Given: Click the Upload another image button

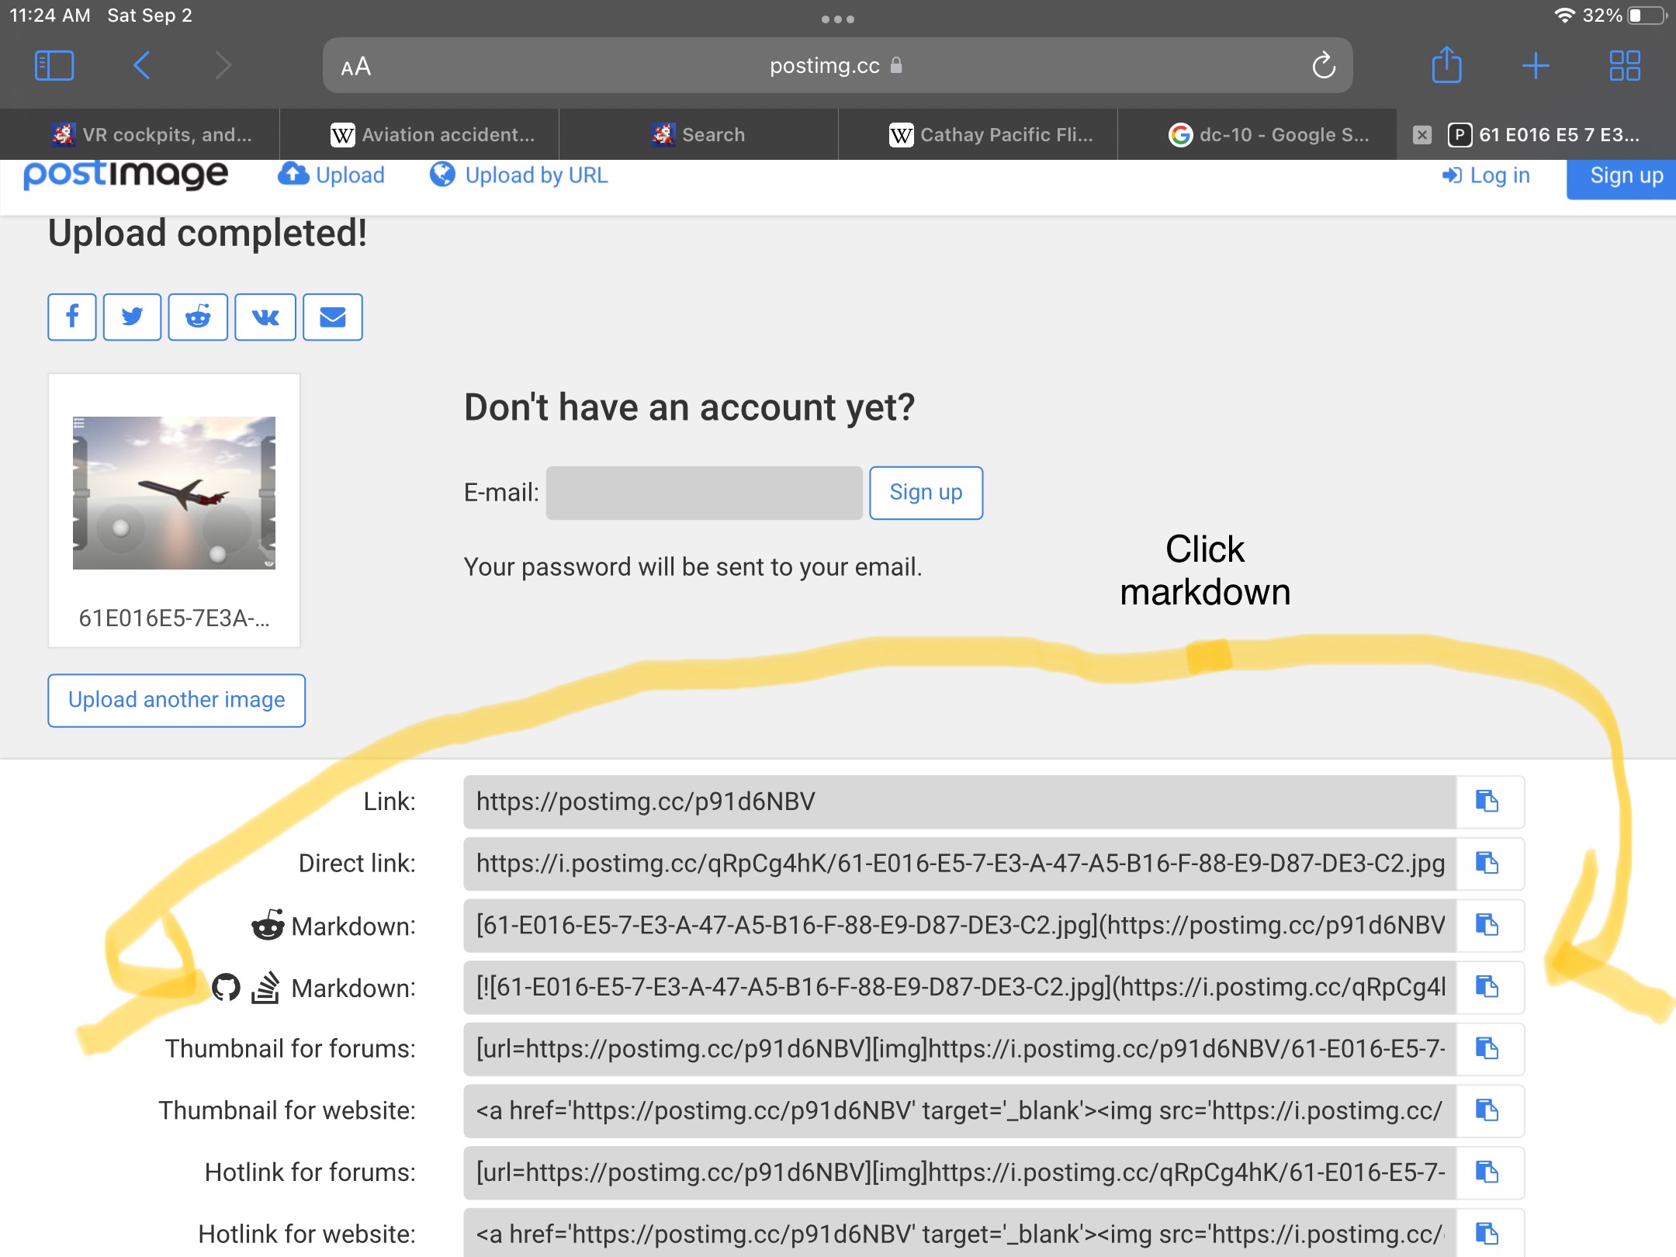Looking at the screenshot, I should click(176, 700).
